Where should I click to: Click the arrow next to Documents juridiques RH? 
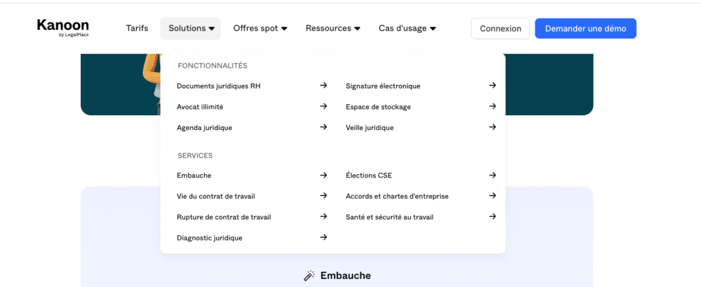click(323, 86)
